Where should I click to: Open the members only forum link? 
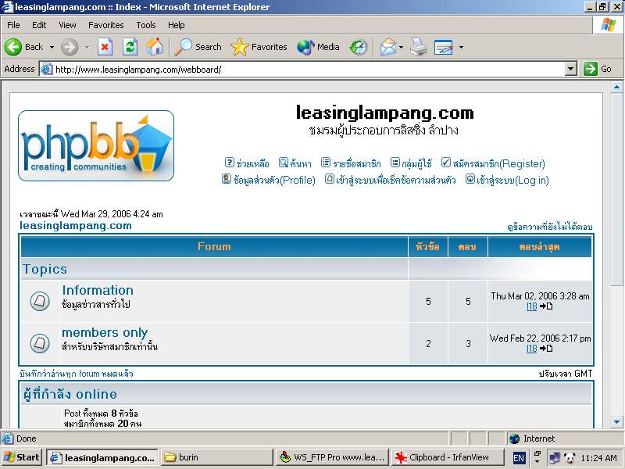coord(105,332)
